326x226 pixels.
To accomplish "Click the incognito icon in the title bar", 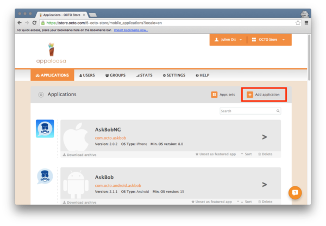I will pos(304,14).
